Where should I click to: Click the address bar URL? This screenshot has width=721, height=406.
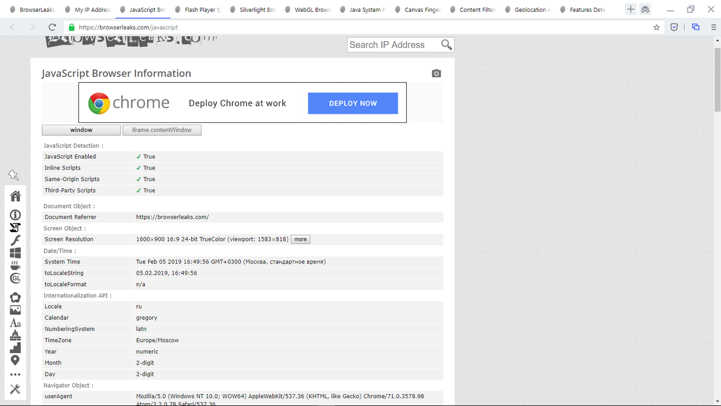pyautogui.click(x=128, y=27)
